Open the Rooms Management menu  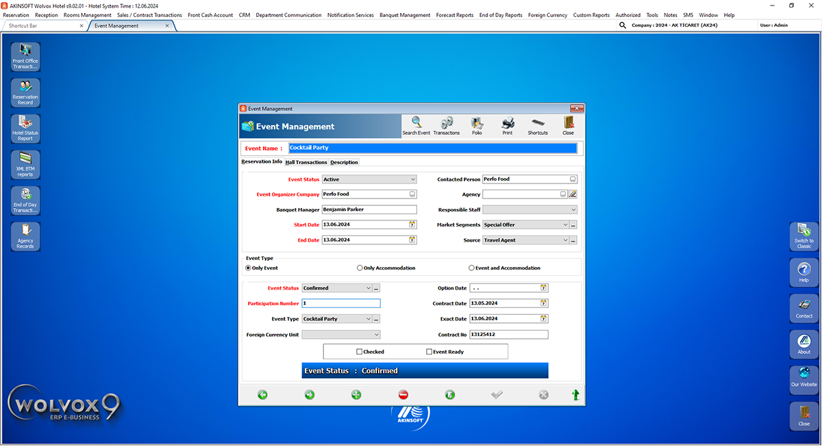click(88, 15)
